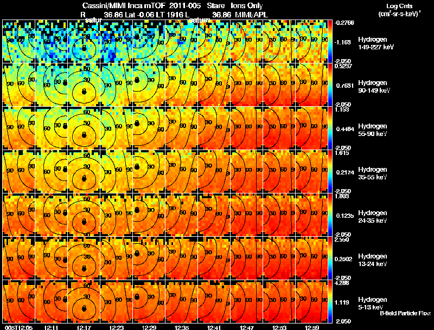
Task: Click the color bar beside Hydrogen 35-55 keV
Action: click(x=330, y=172)
